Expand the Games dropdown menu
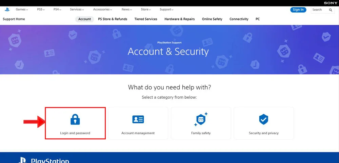Viewport: 339px width, 163px height. [22, 9]
